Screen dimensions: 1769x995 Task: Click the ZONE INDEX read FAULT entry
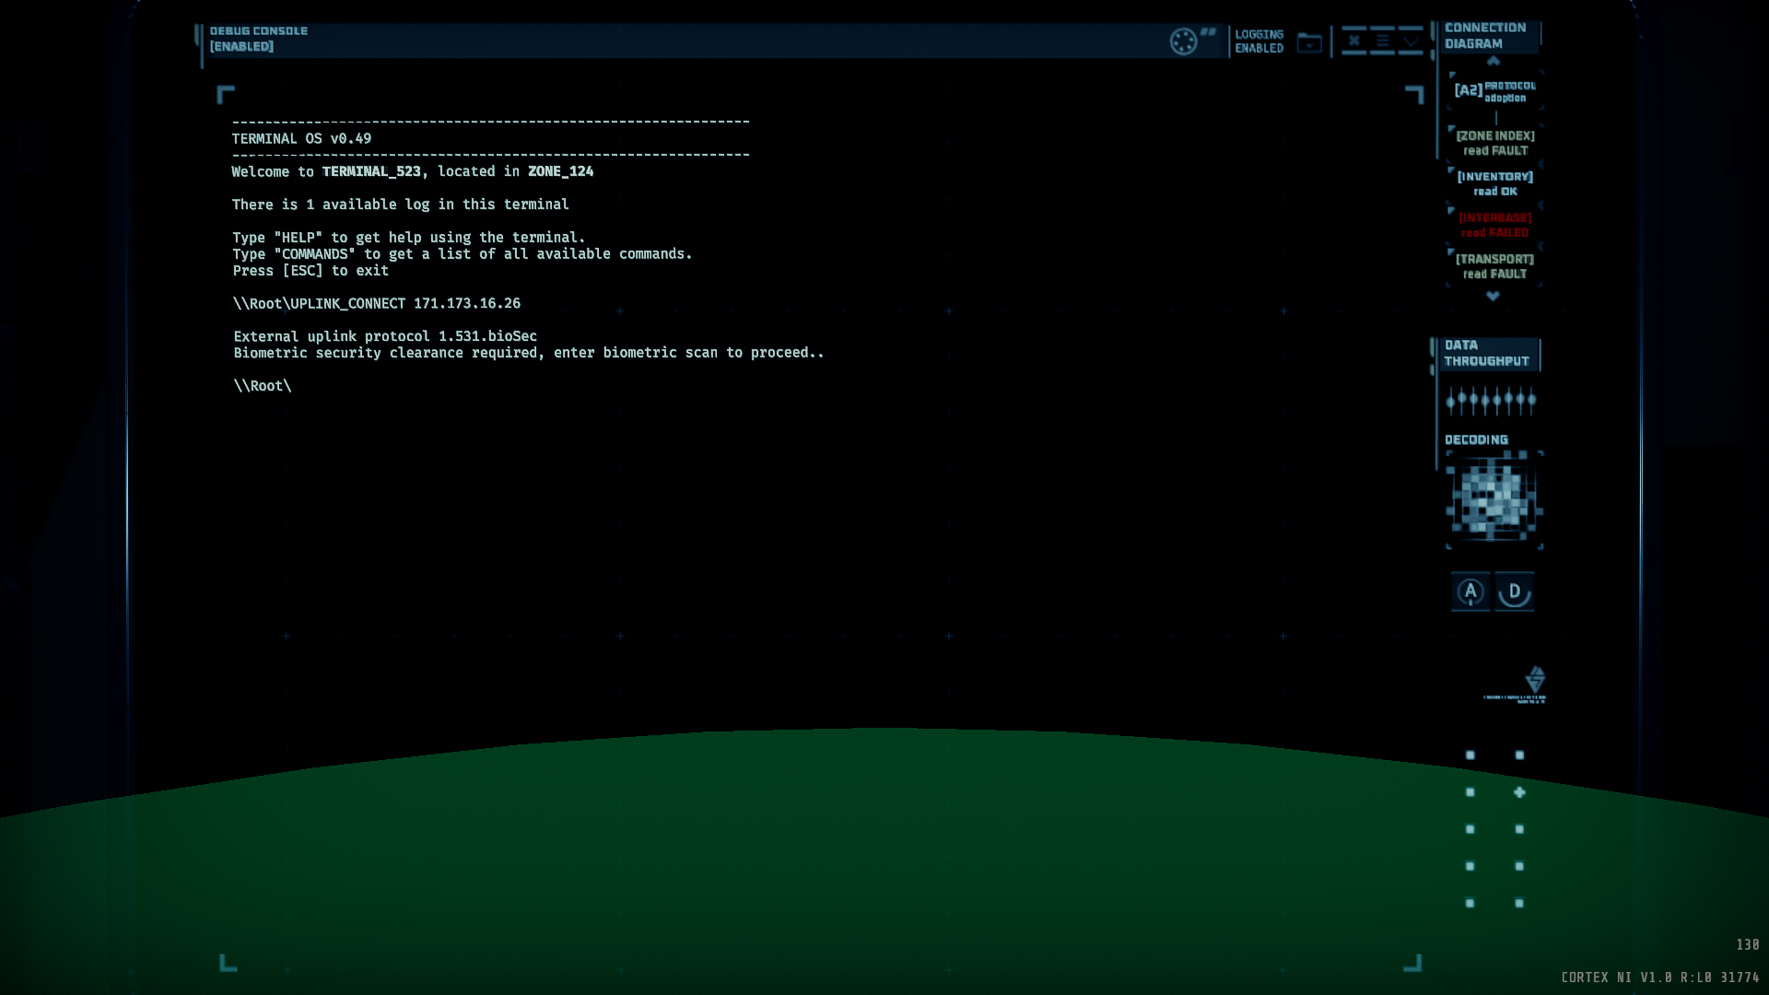(1494, 143)
